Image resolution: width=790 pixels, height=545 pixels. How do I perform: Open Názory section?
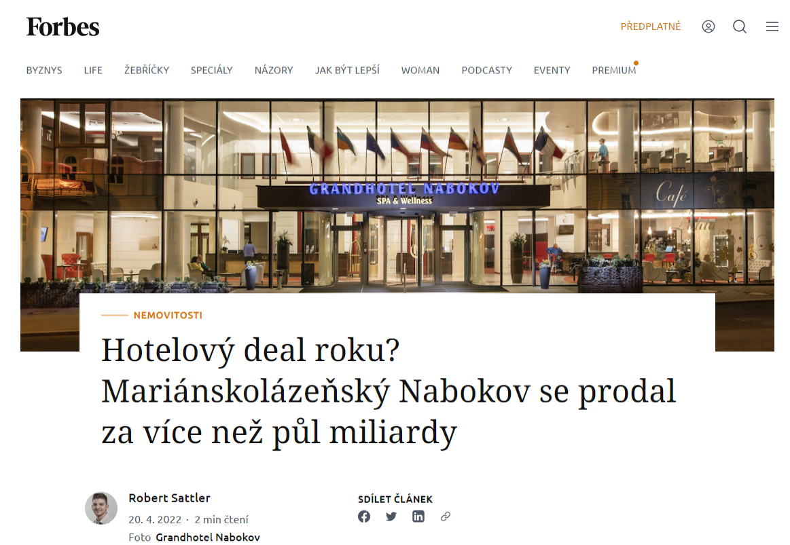(274, 70)
